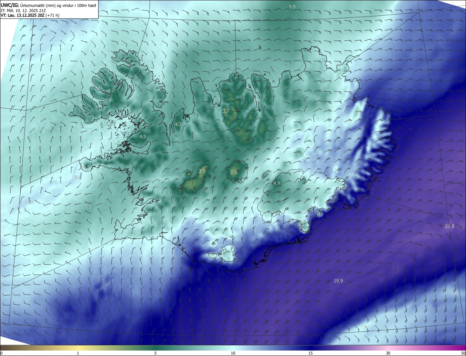Click the 11.2 precipitation value label
The width and height of the screenshot is (466, 356).
click(x=453, y=292)
